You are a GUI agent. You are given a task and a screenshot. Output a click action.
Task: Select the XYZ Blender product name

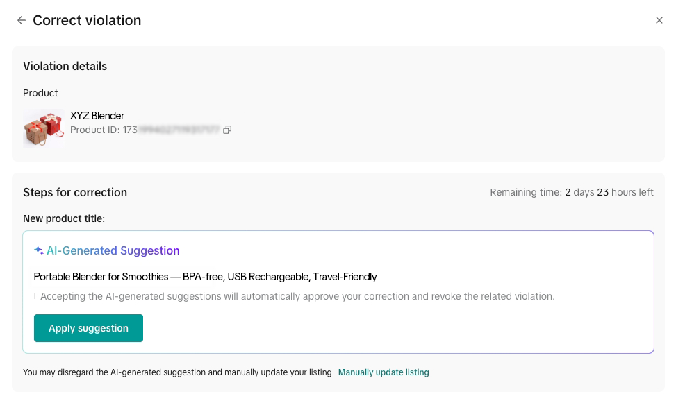(97, 116)
